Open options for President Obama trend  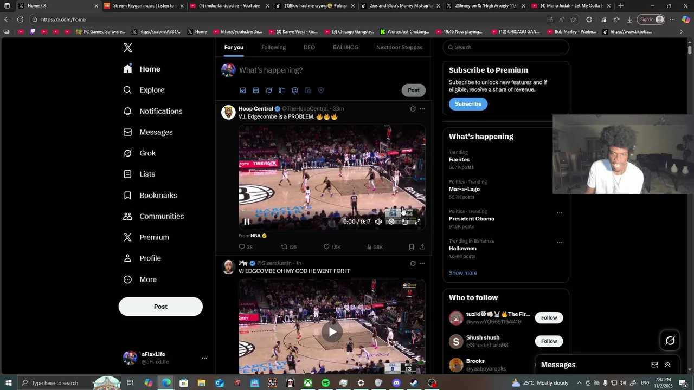point(560,213)
